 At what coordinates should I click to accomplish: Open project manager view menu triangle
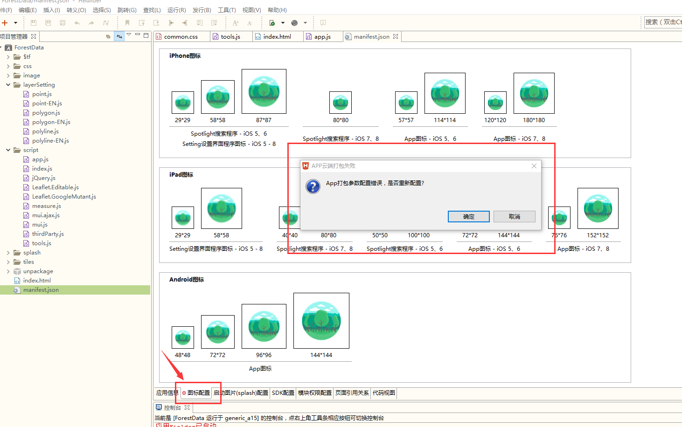coord(129,35)
